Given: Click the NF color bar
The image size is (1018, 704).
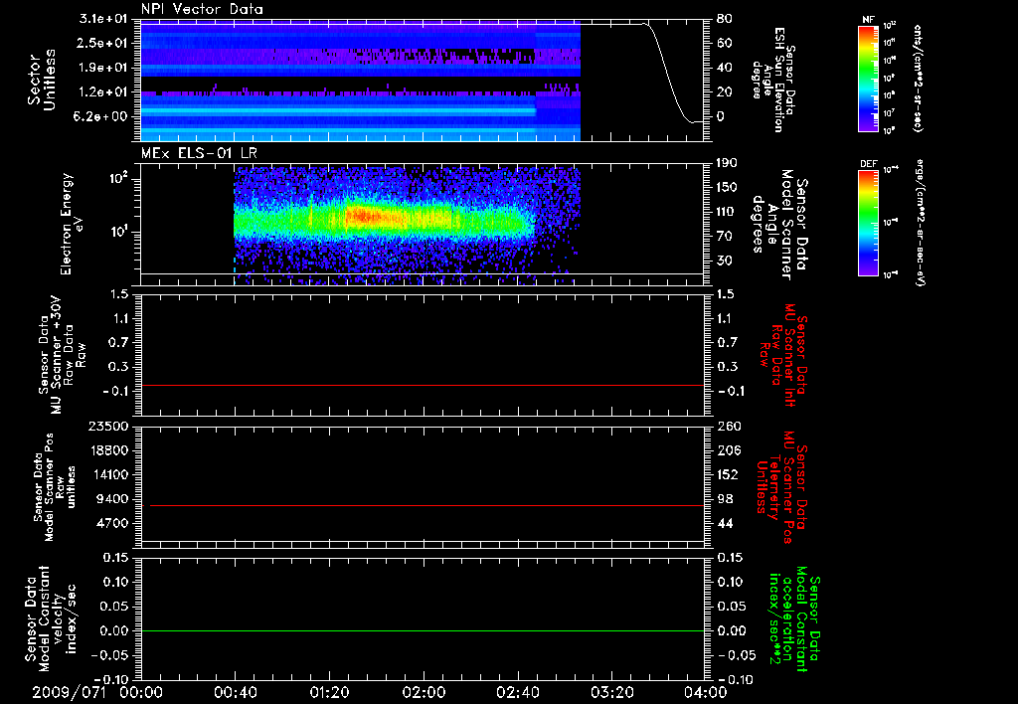Looking at the screenshot, I should 869,78.
